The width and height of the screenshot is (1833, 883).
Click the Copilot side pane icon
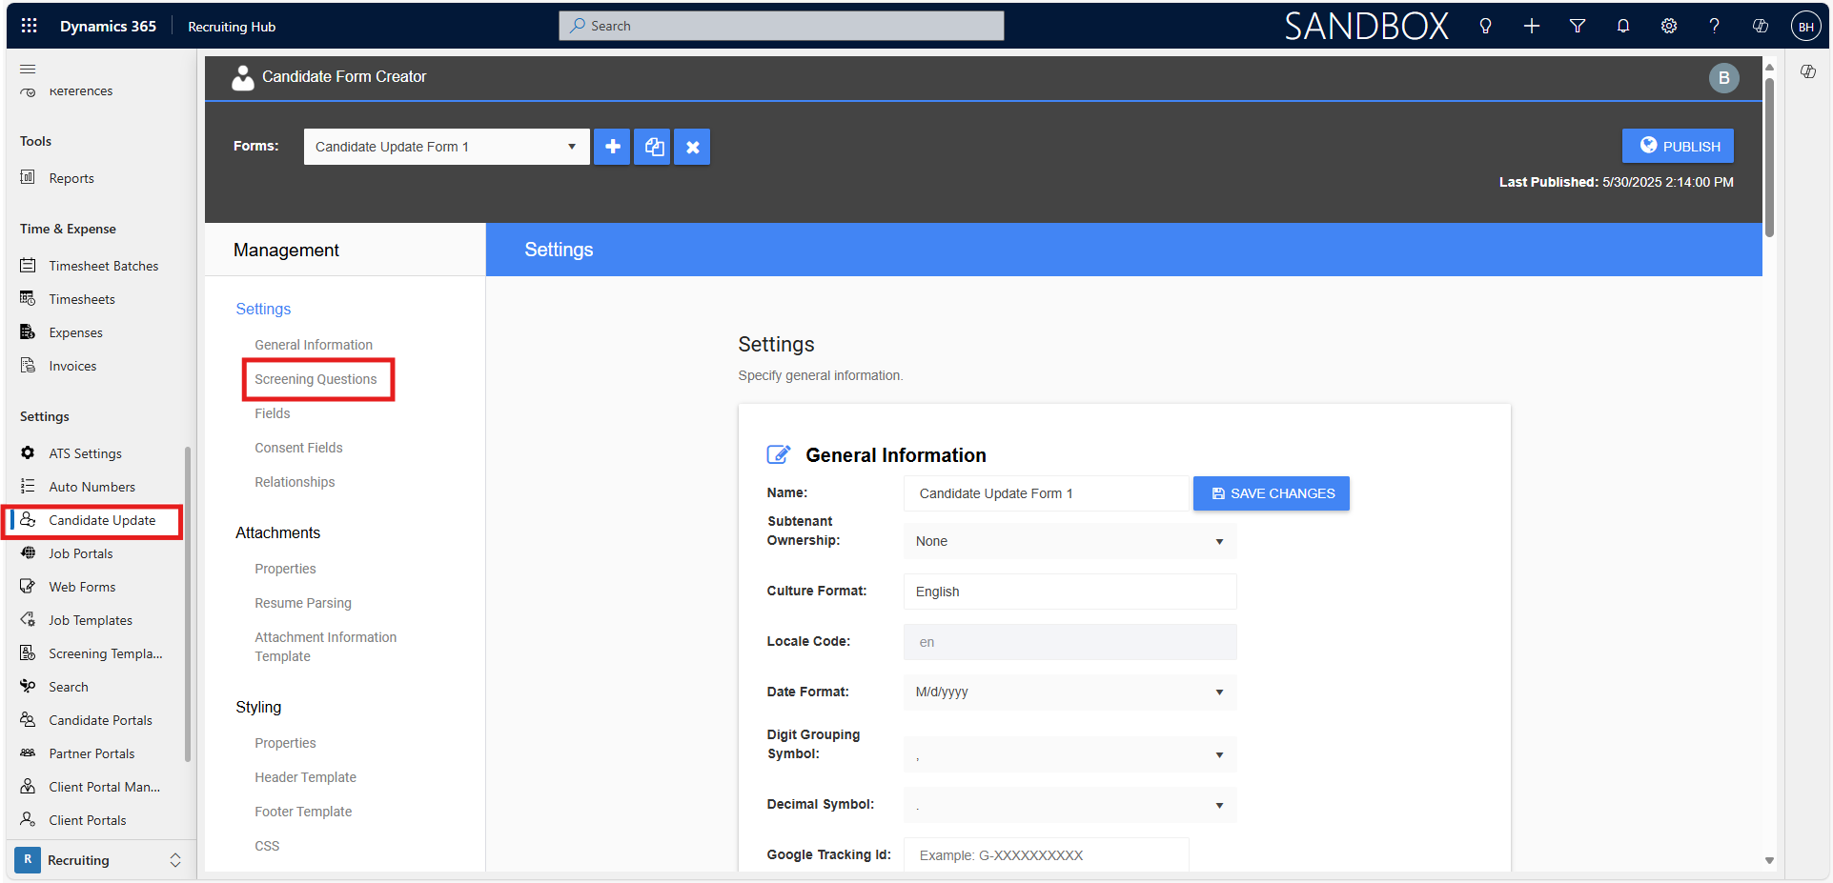1808,71
